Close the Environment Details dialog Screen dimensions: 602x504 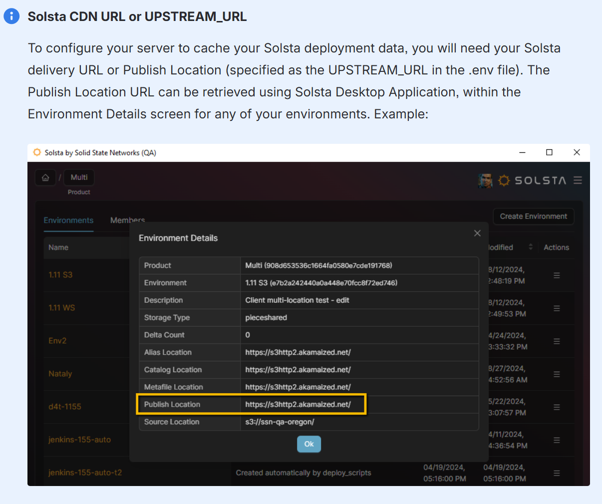click(x=477, y=233)
